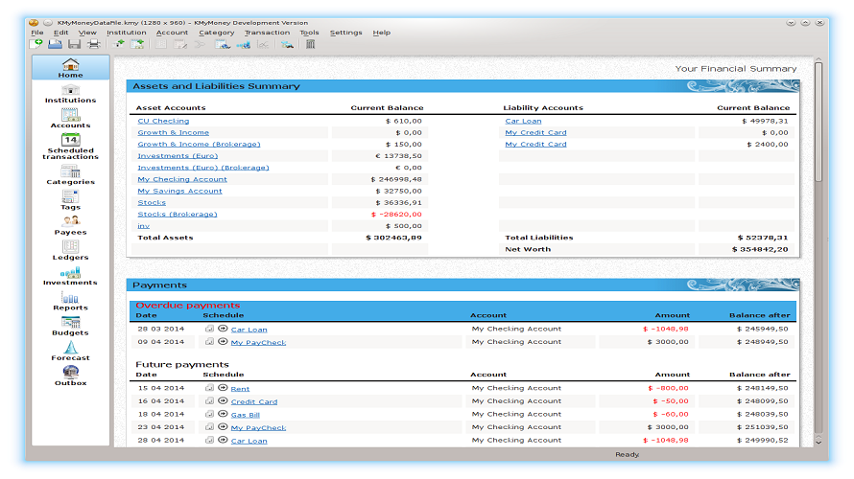Open the Payees view icon

coord(70,224)
